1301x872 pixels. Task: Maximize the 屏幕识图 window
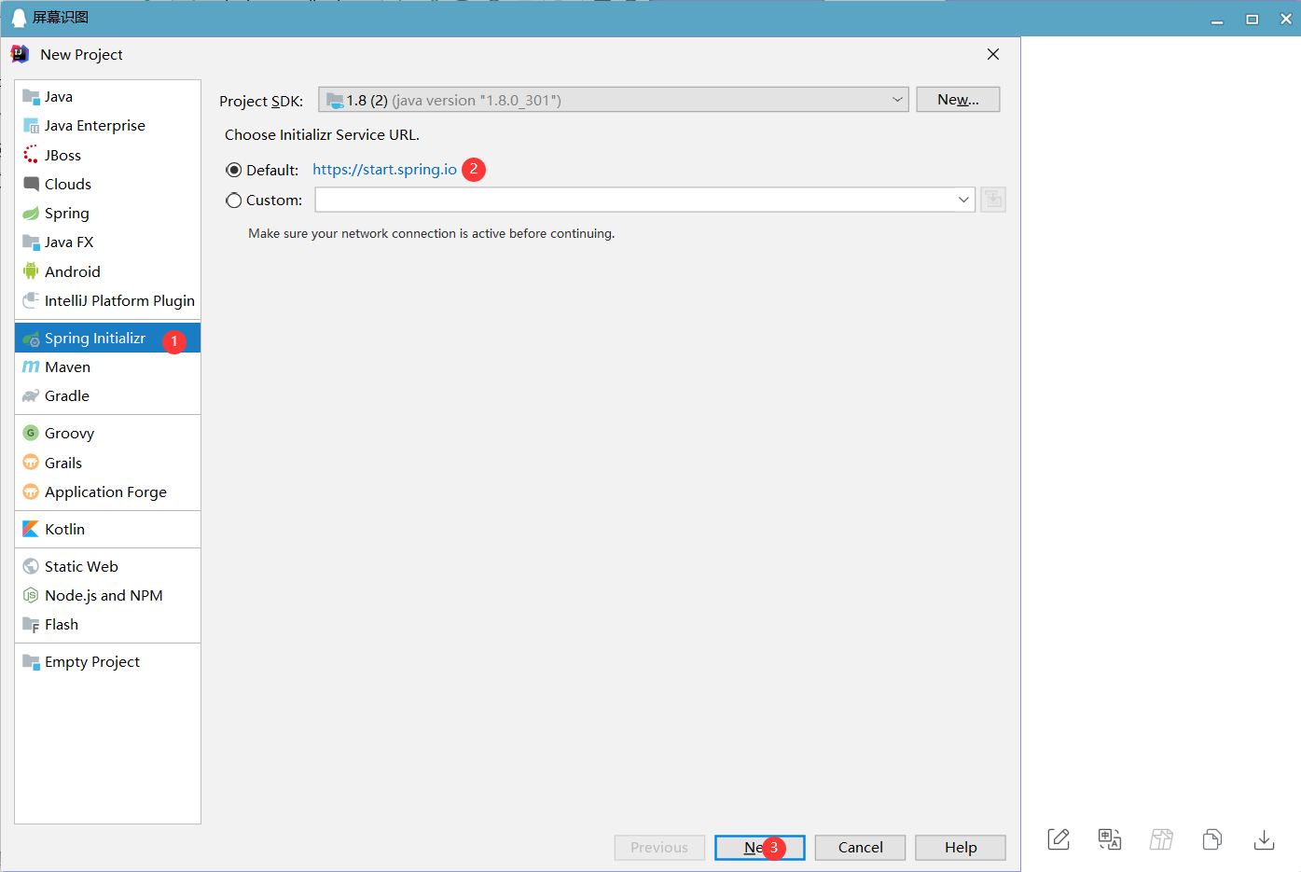1253,19
